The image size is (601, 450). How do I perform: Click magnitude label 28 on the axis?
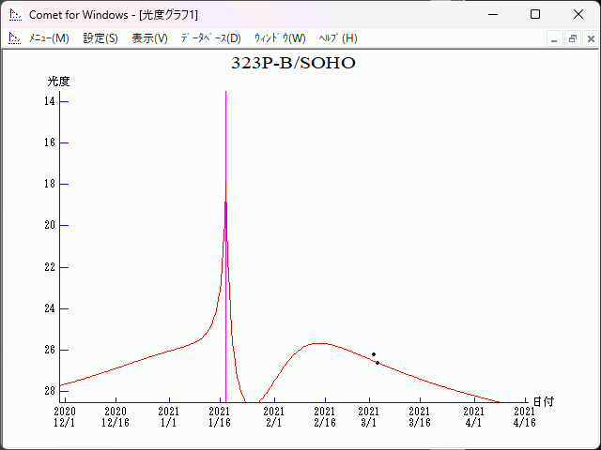pos(50,391)
